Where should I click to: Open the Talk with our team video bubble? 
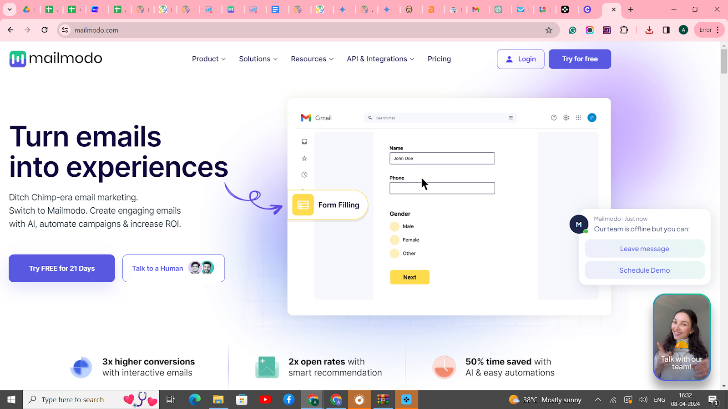pyautogui.click(x=682, y=337)
